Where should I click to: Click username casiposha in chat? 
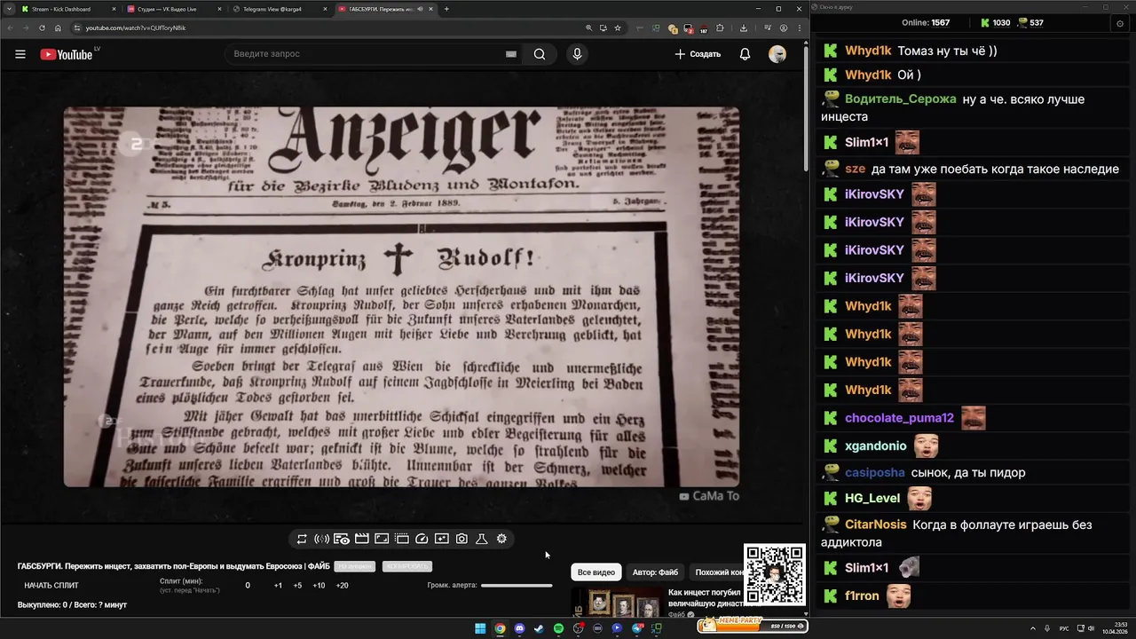coord(875,473)
